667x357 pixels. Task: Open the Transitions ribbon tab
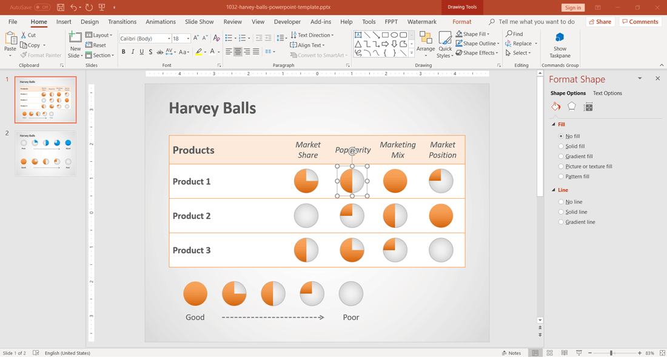click(x=122, y=22)
